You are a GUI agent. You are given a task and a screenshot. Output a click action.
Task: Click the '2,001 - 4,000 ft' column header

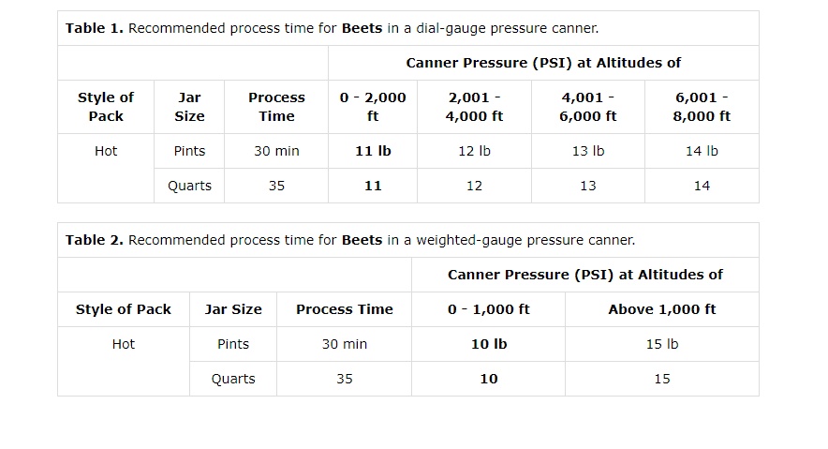pos(474,107)
